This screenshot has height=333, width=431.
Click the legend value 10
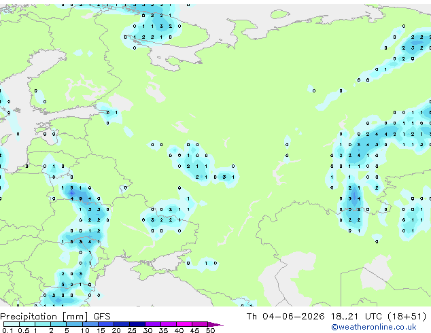click(85, 330)
